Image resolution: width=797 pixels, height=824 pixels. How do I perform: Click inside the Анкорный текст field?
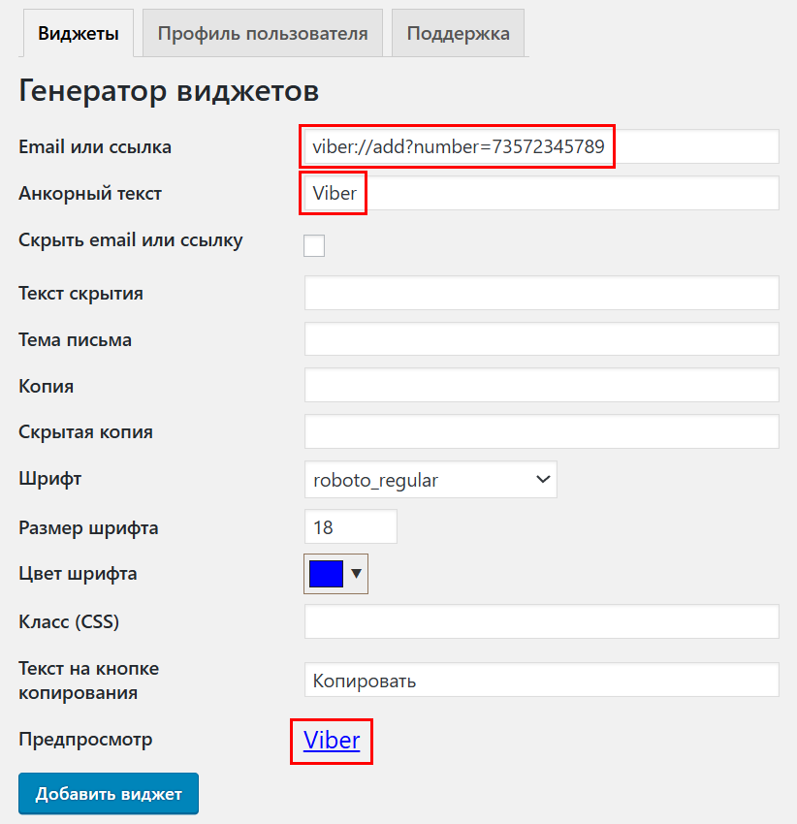pos(541,193)
